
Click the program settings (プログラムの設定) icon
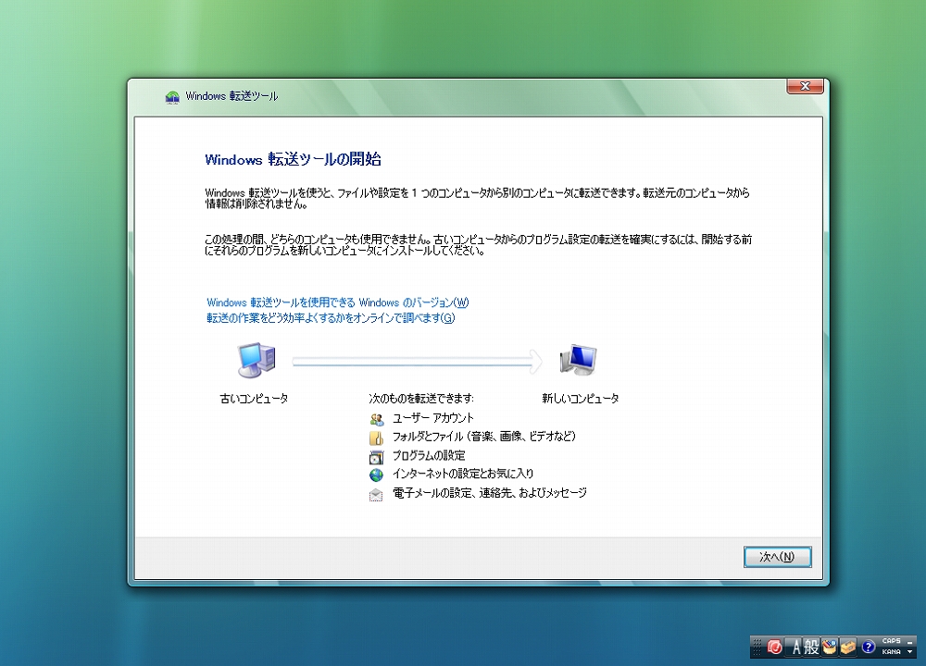point(376,456)
